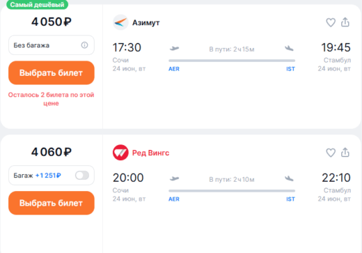
Task: Click the landing plane icon on 22:10 flight
Action: (289, 178)
